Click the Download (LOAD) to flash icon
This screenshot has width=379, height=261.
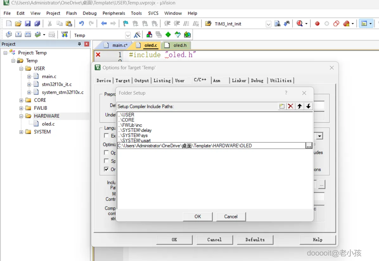pos(65,35)
